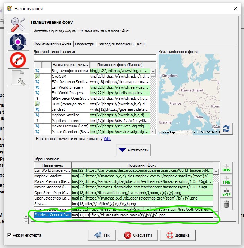Reload default entries with refresh icon
The image size is (244, 248).
[226, 129]
